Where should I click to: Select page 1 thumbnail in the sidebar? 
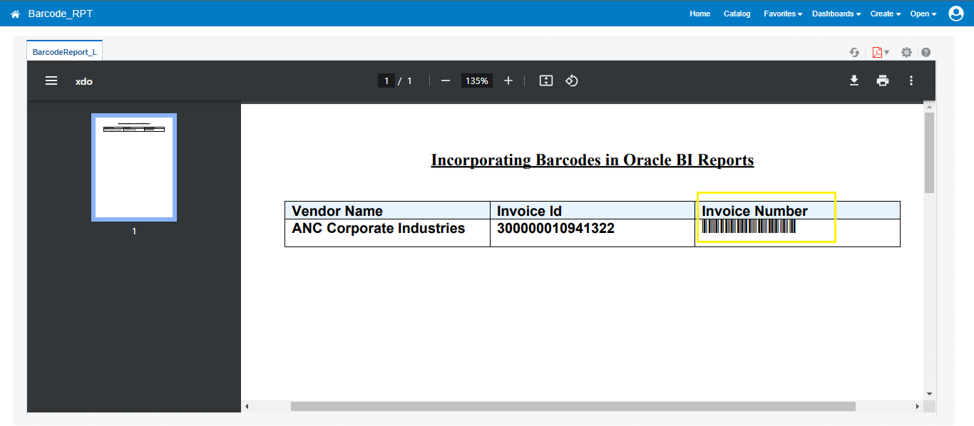pyautogui.click(x=133, y=167)
